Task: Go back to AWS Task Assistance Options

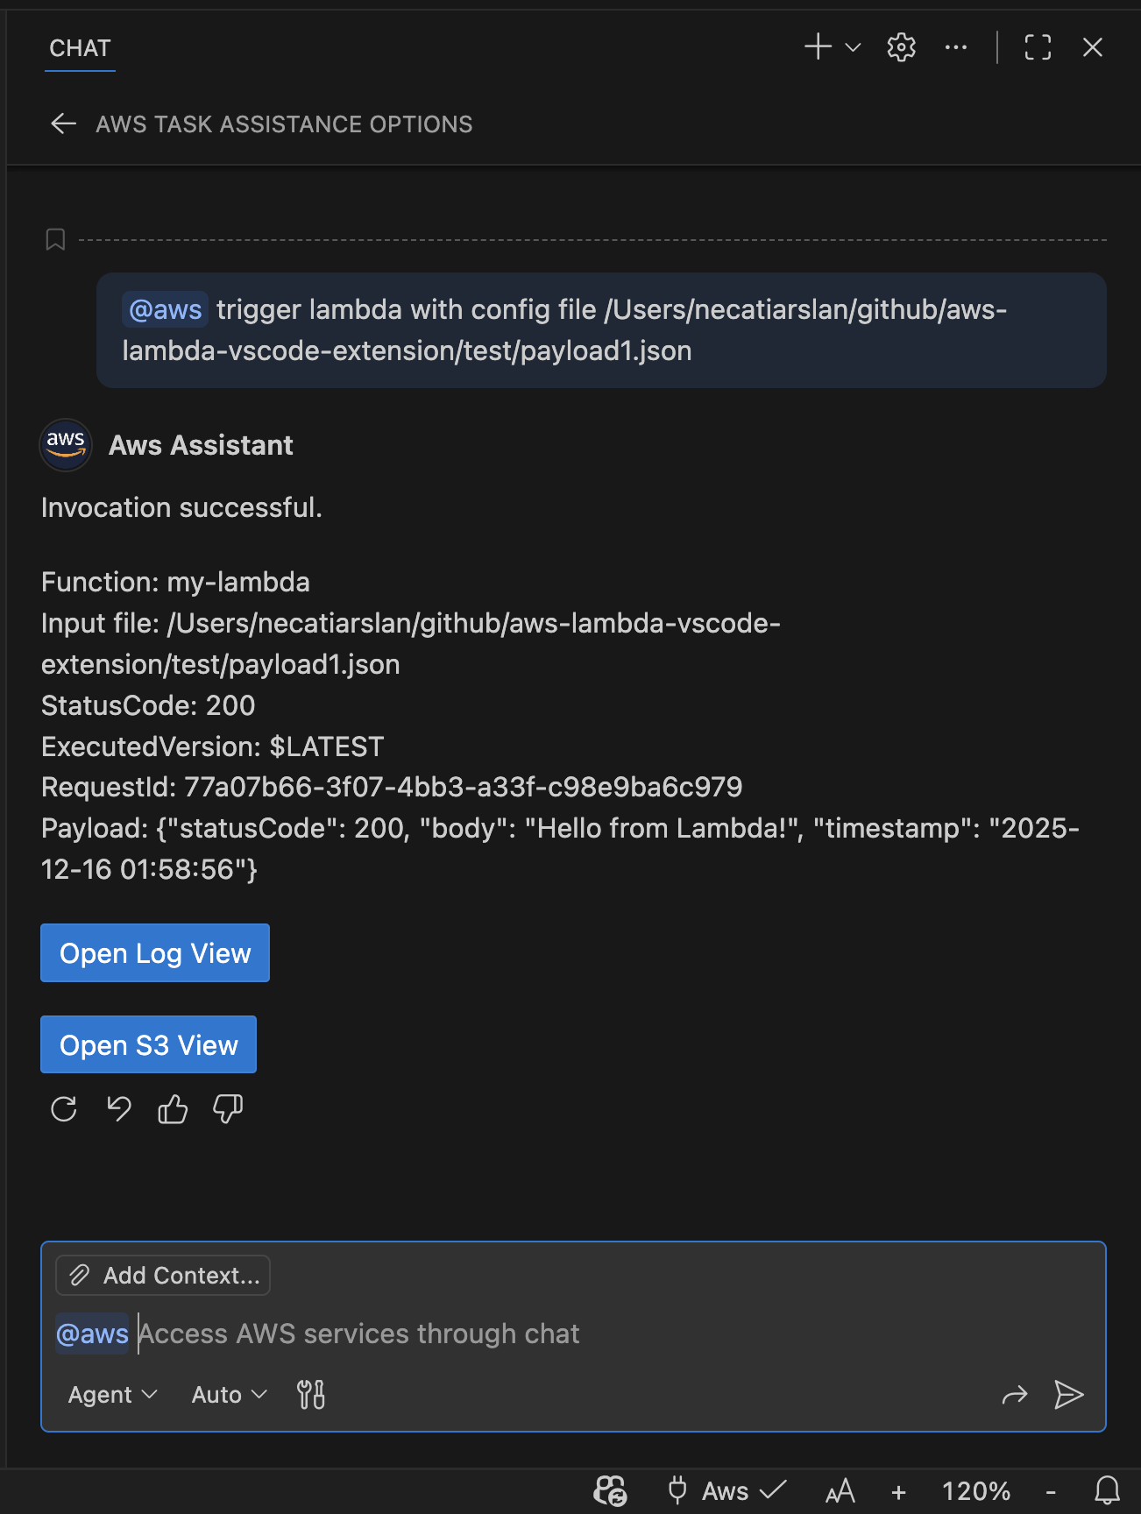Action: point(63,124)
